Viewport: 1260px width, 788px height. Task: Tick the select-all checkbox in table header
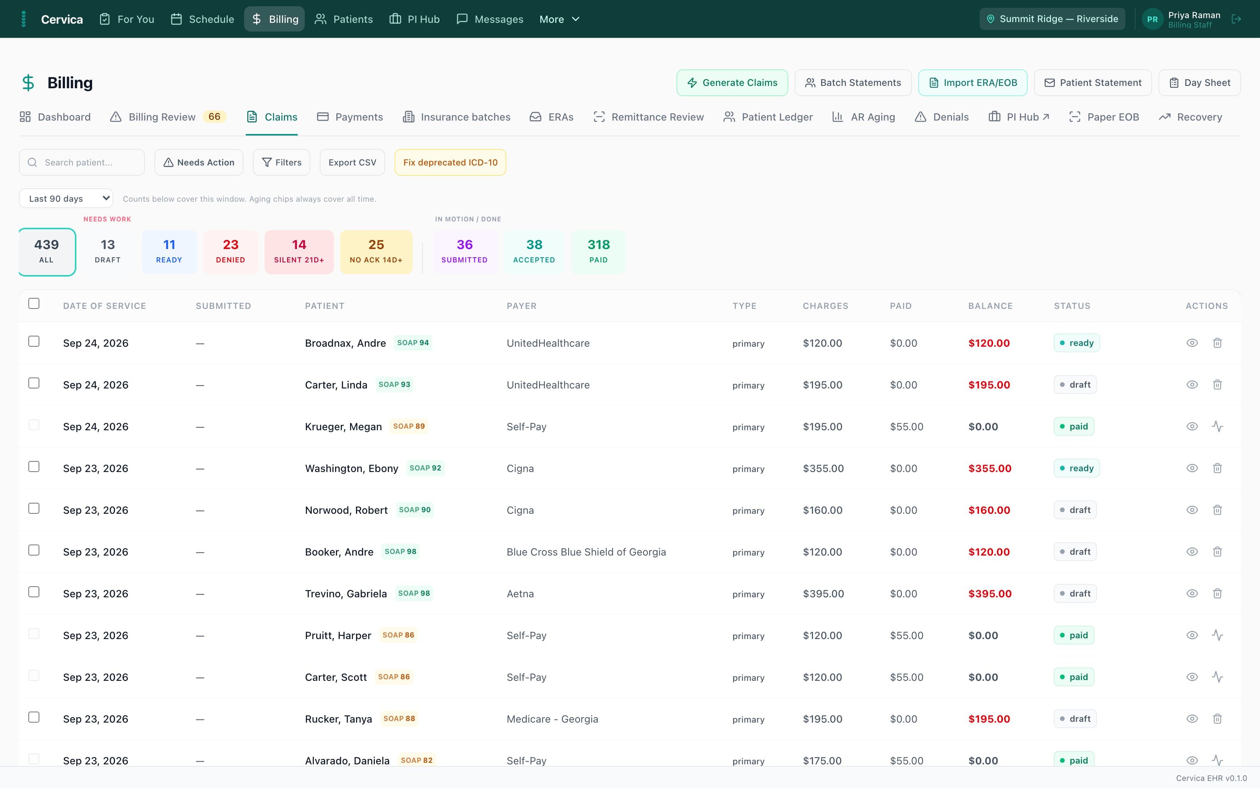point(34,303)
